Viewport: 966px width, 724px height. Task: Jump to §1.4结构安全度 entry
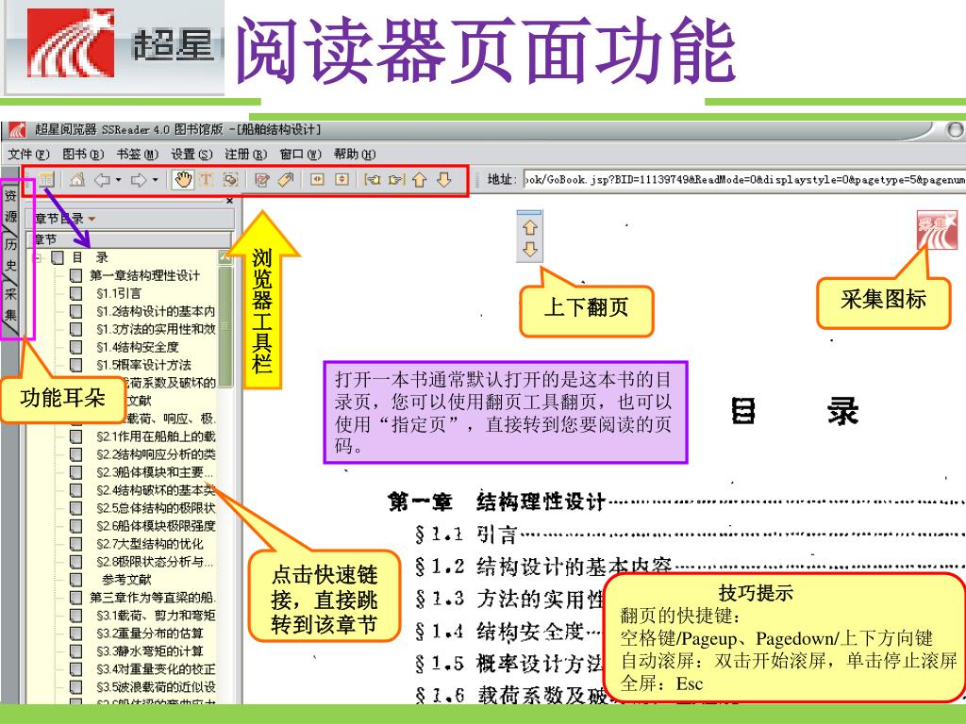tap(138, 347)
